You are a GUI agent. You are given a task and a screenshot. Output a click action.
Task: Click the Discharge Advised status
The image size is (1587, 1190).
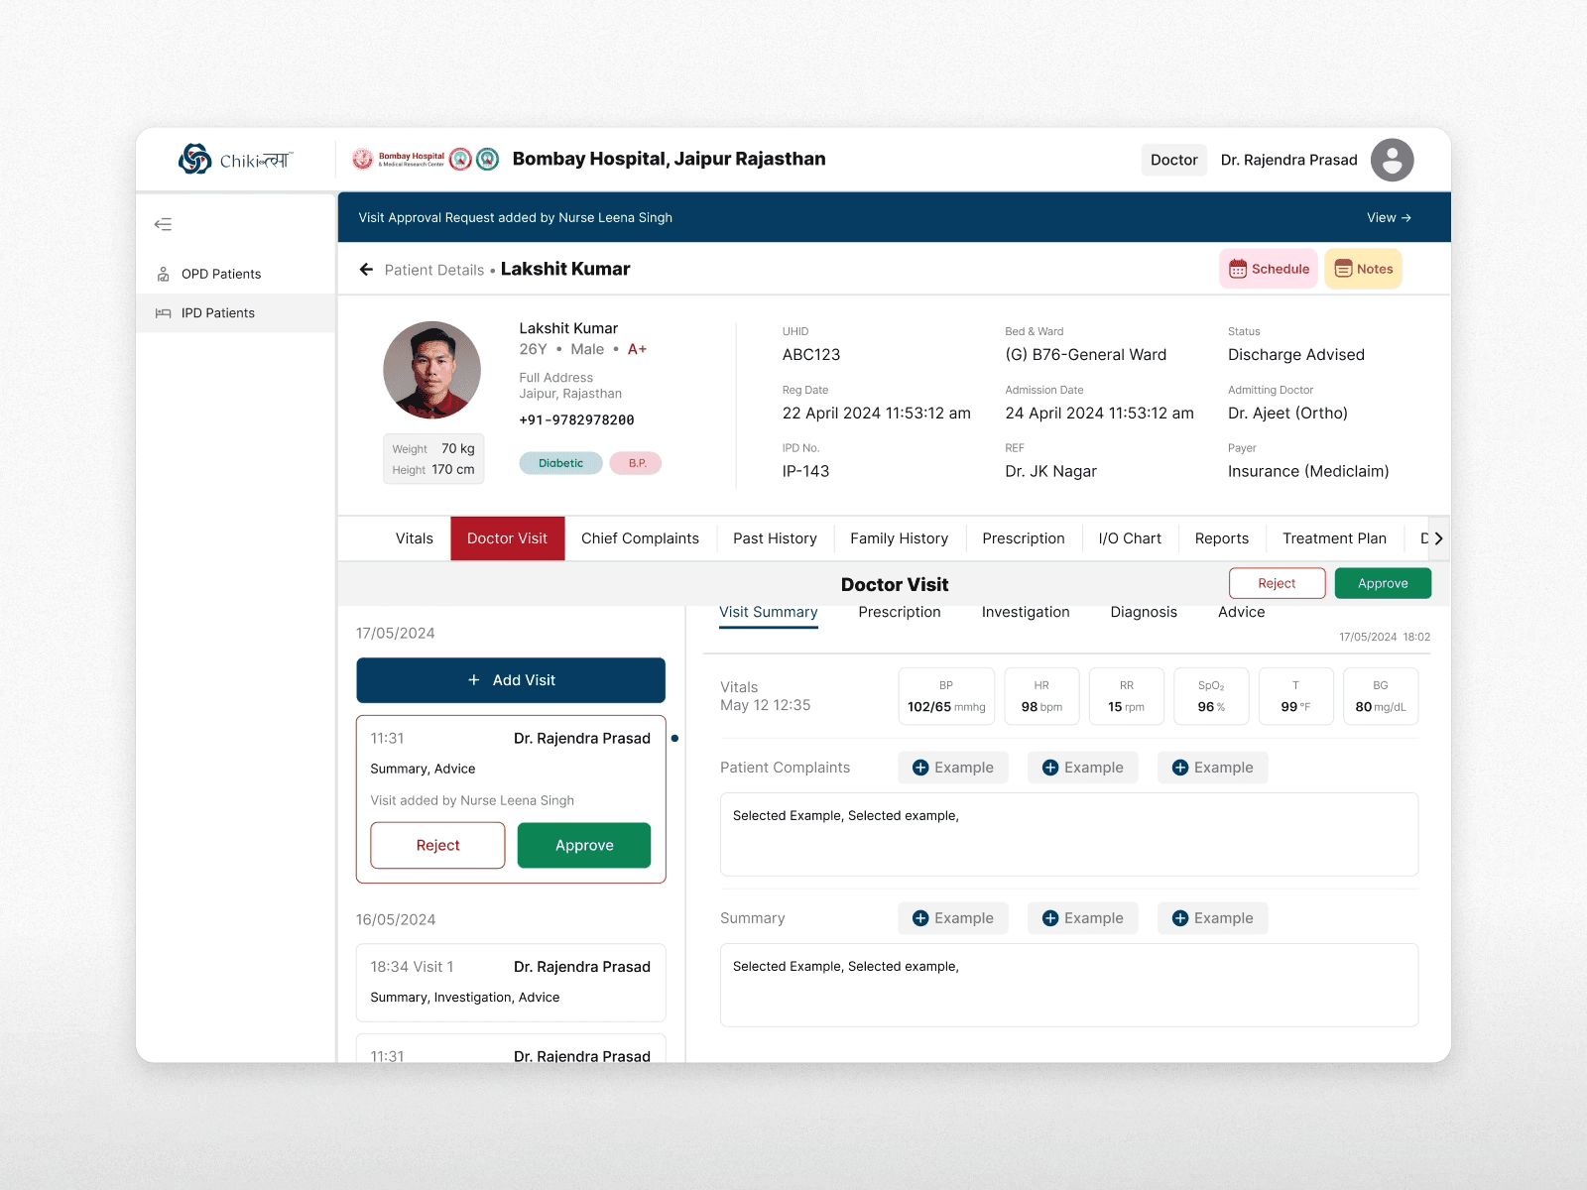tap(1295, 355)
